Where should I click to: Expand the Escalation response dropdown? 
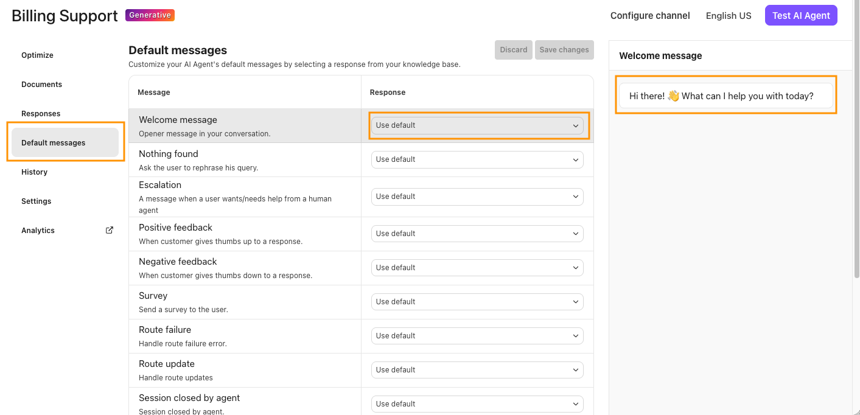477,197
